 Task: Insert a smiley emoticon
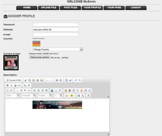tap(81, 91)
